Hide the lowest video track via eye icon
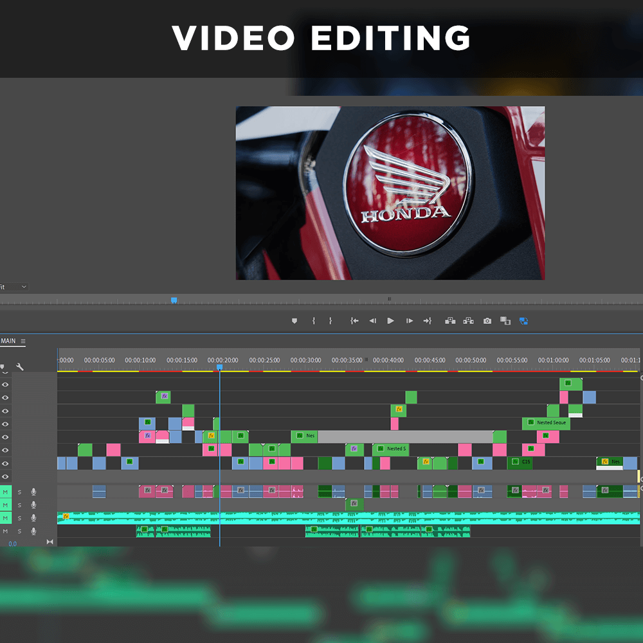Screen dimensions: 643x643 (5, 476)
